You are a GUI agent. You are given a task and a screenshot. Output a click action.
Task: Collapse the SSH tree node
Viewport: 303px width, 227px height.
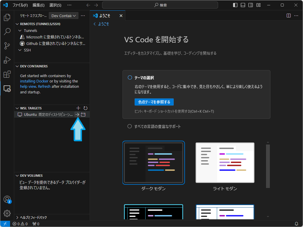click(20, 50)
